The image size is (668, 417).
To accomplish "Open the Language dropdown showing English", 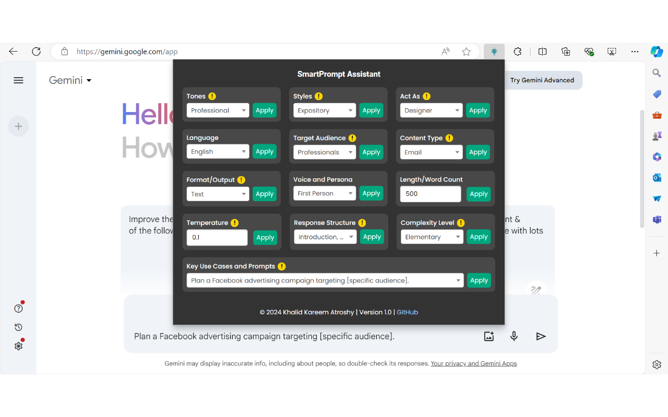I will [x=218, y=152].
